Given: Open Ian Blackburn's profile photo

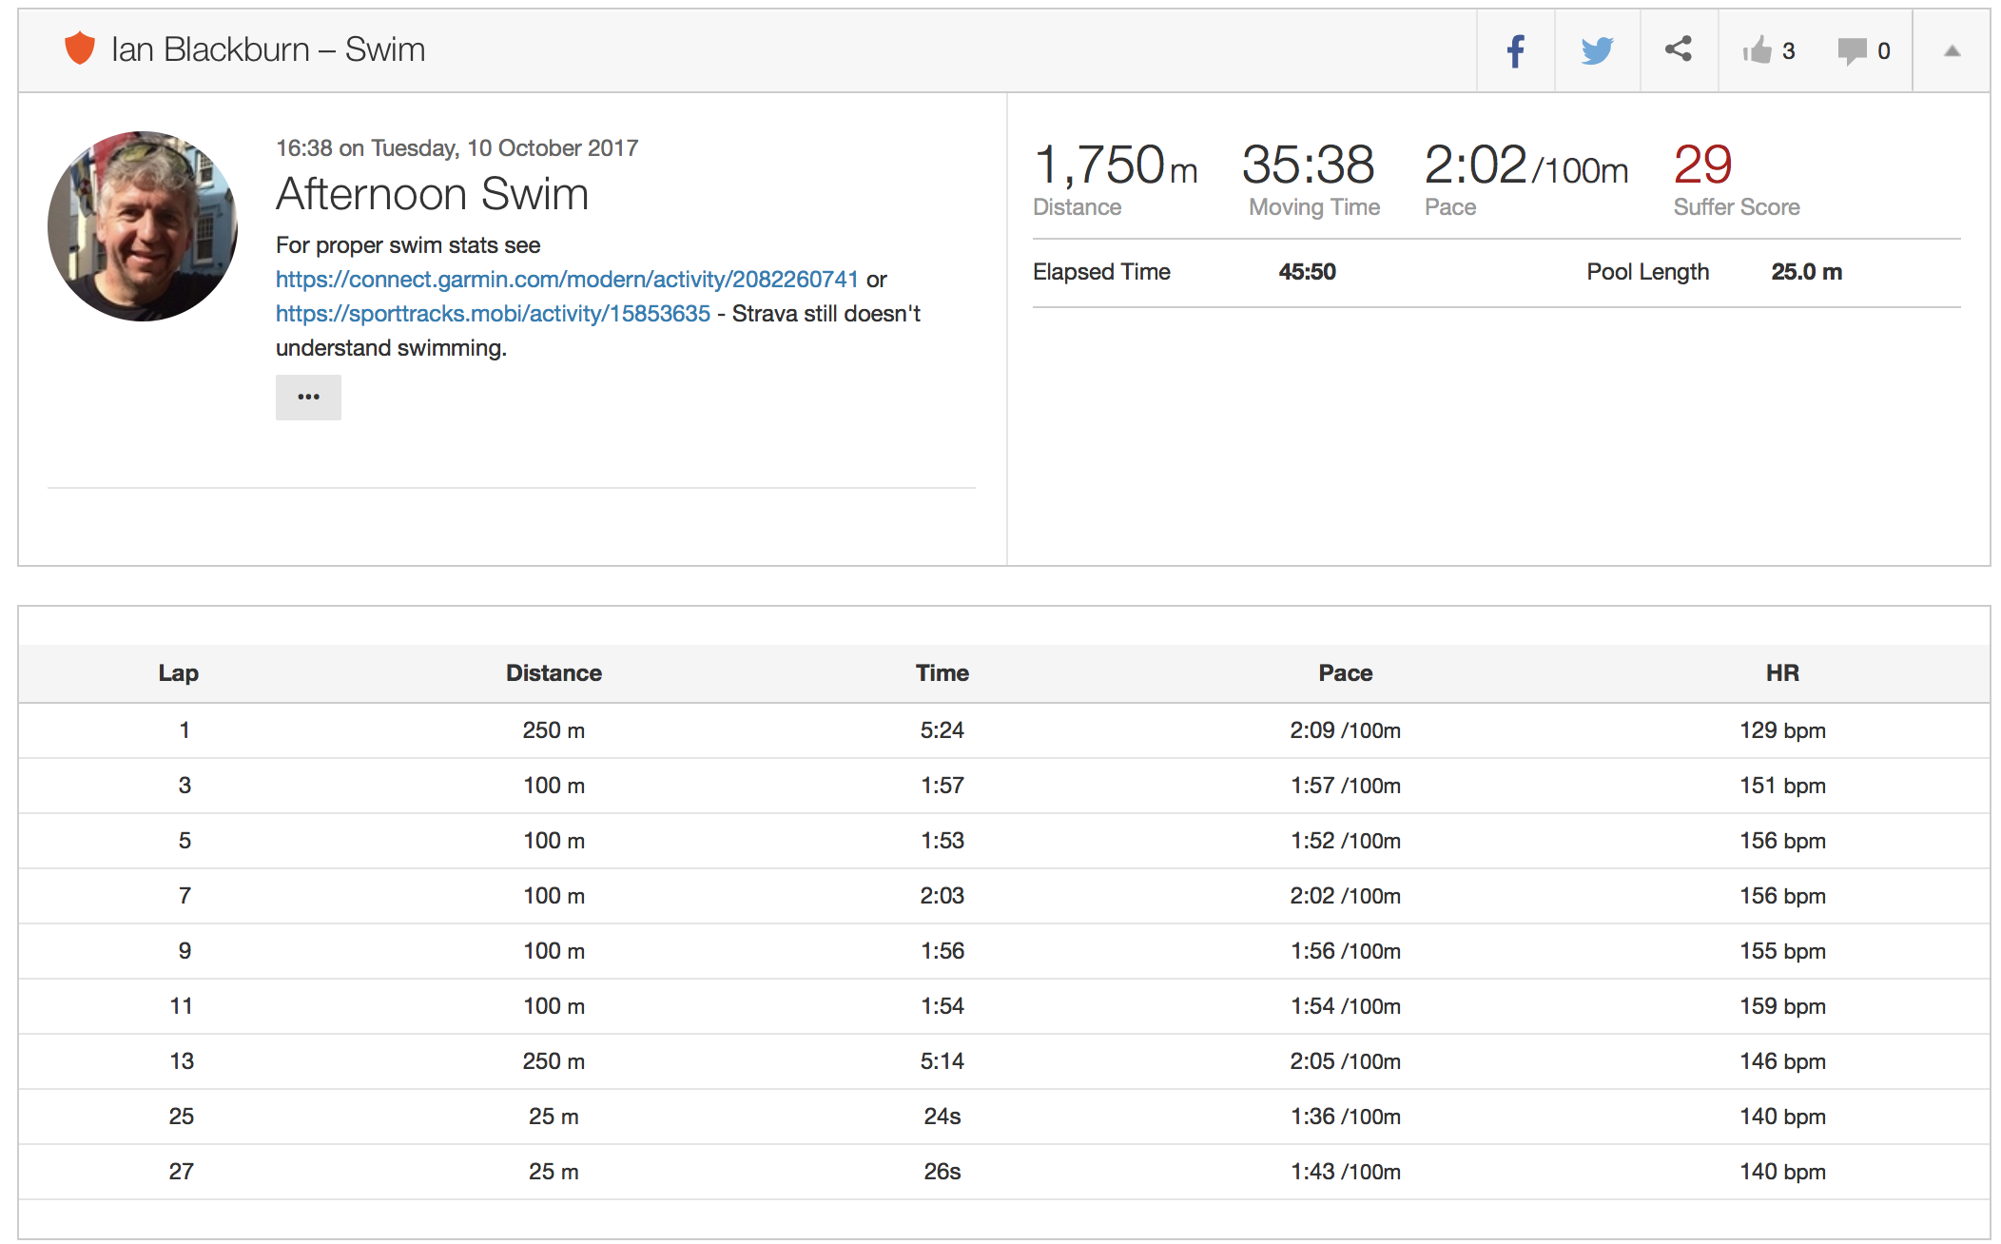Looking at the screenshot, I should (143, 226).
